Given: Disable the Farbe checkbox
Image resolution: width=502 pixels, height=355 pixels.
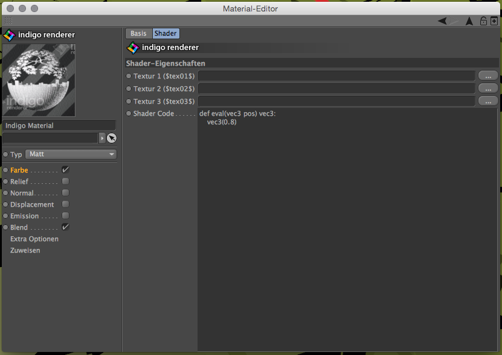Looking at the screenshot, I should coord(65,170).
